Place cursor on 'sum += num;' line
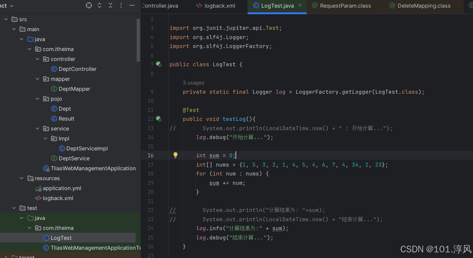This screenshot has height=258, width=473. click(227, 183)
